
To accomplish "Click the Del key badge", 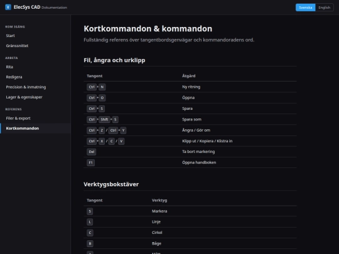I will (92, 152).
